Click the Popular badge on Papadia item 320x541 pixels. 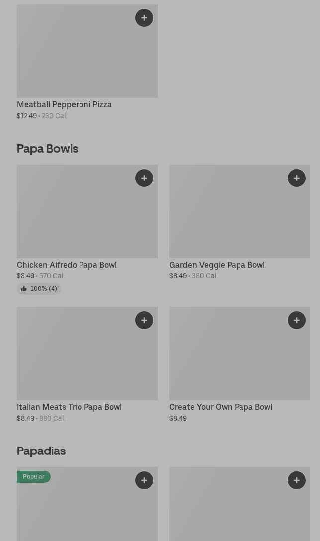tap(33, 477)
